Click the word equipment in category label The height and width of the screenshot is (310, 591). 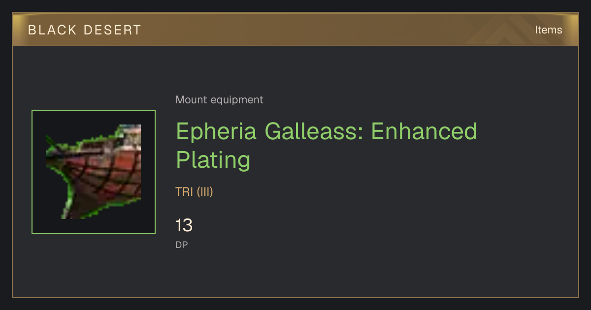[x=237, y=100]
